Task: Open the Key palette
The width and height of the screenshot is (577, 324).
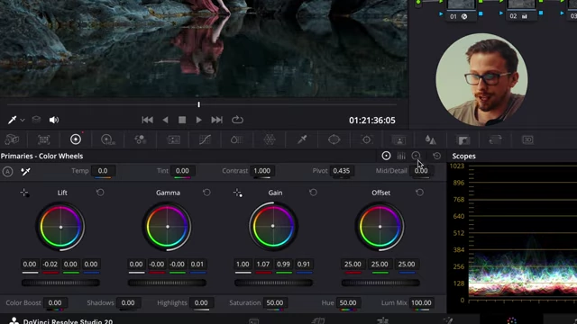Action: point(463,140)
